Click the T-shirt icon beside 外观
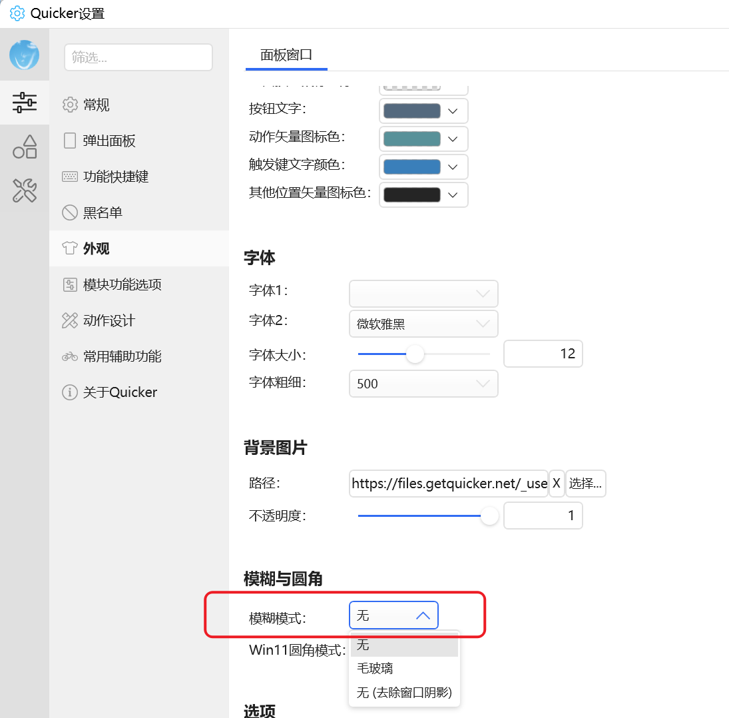 coord(70,248)
